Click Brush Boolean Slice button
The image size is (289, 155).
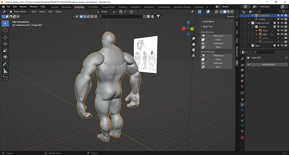pos(217,67)
